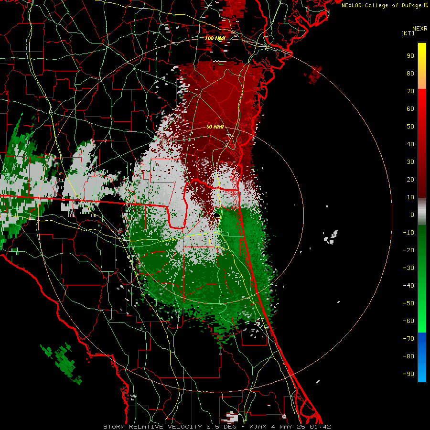
Task: Click the -70 value on the velocity scale
Action: point(408,339)
